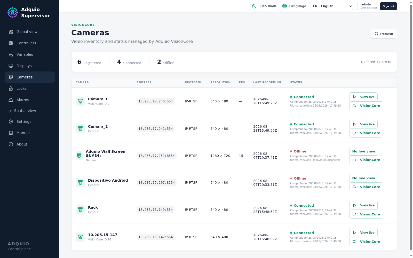Go to Controllers in the sidebar
This screenshot has width=413, height=258.
30,43
